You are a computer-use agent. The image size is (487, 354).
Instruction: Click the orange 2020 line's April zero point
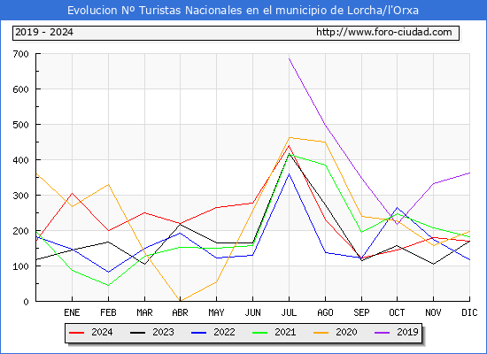pyautogui.click(x=181, y=301)
